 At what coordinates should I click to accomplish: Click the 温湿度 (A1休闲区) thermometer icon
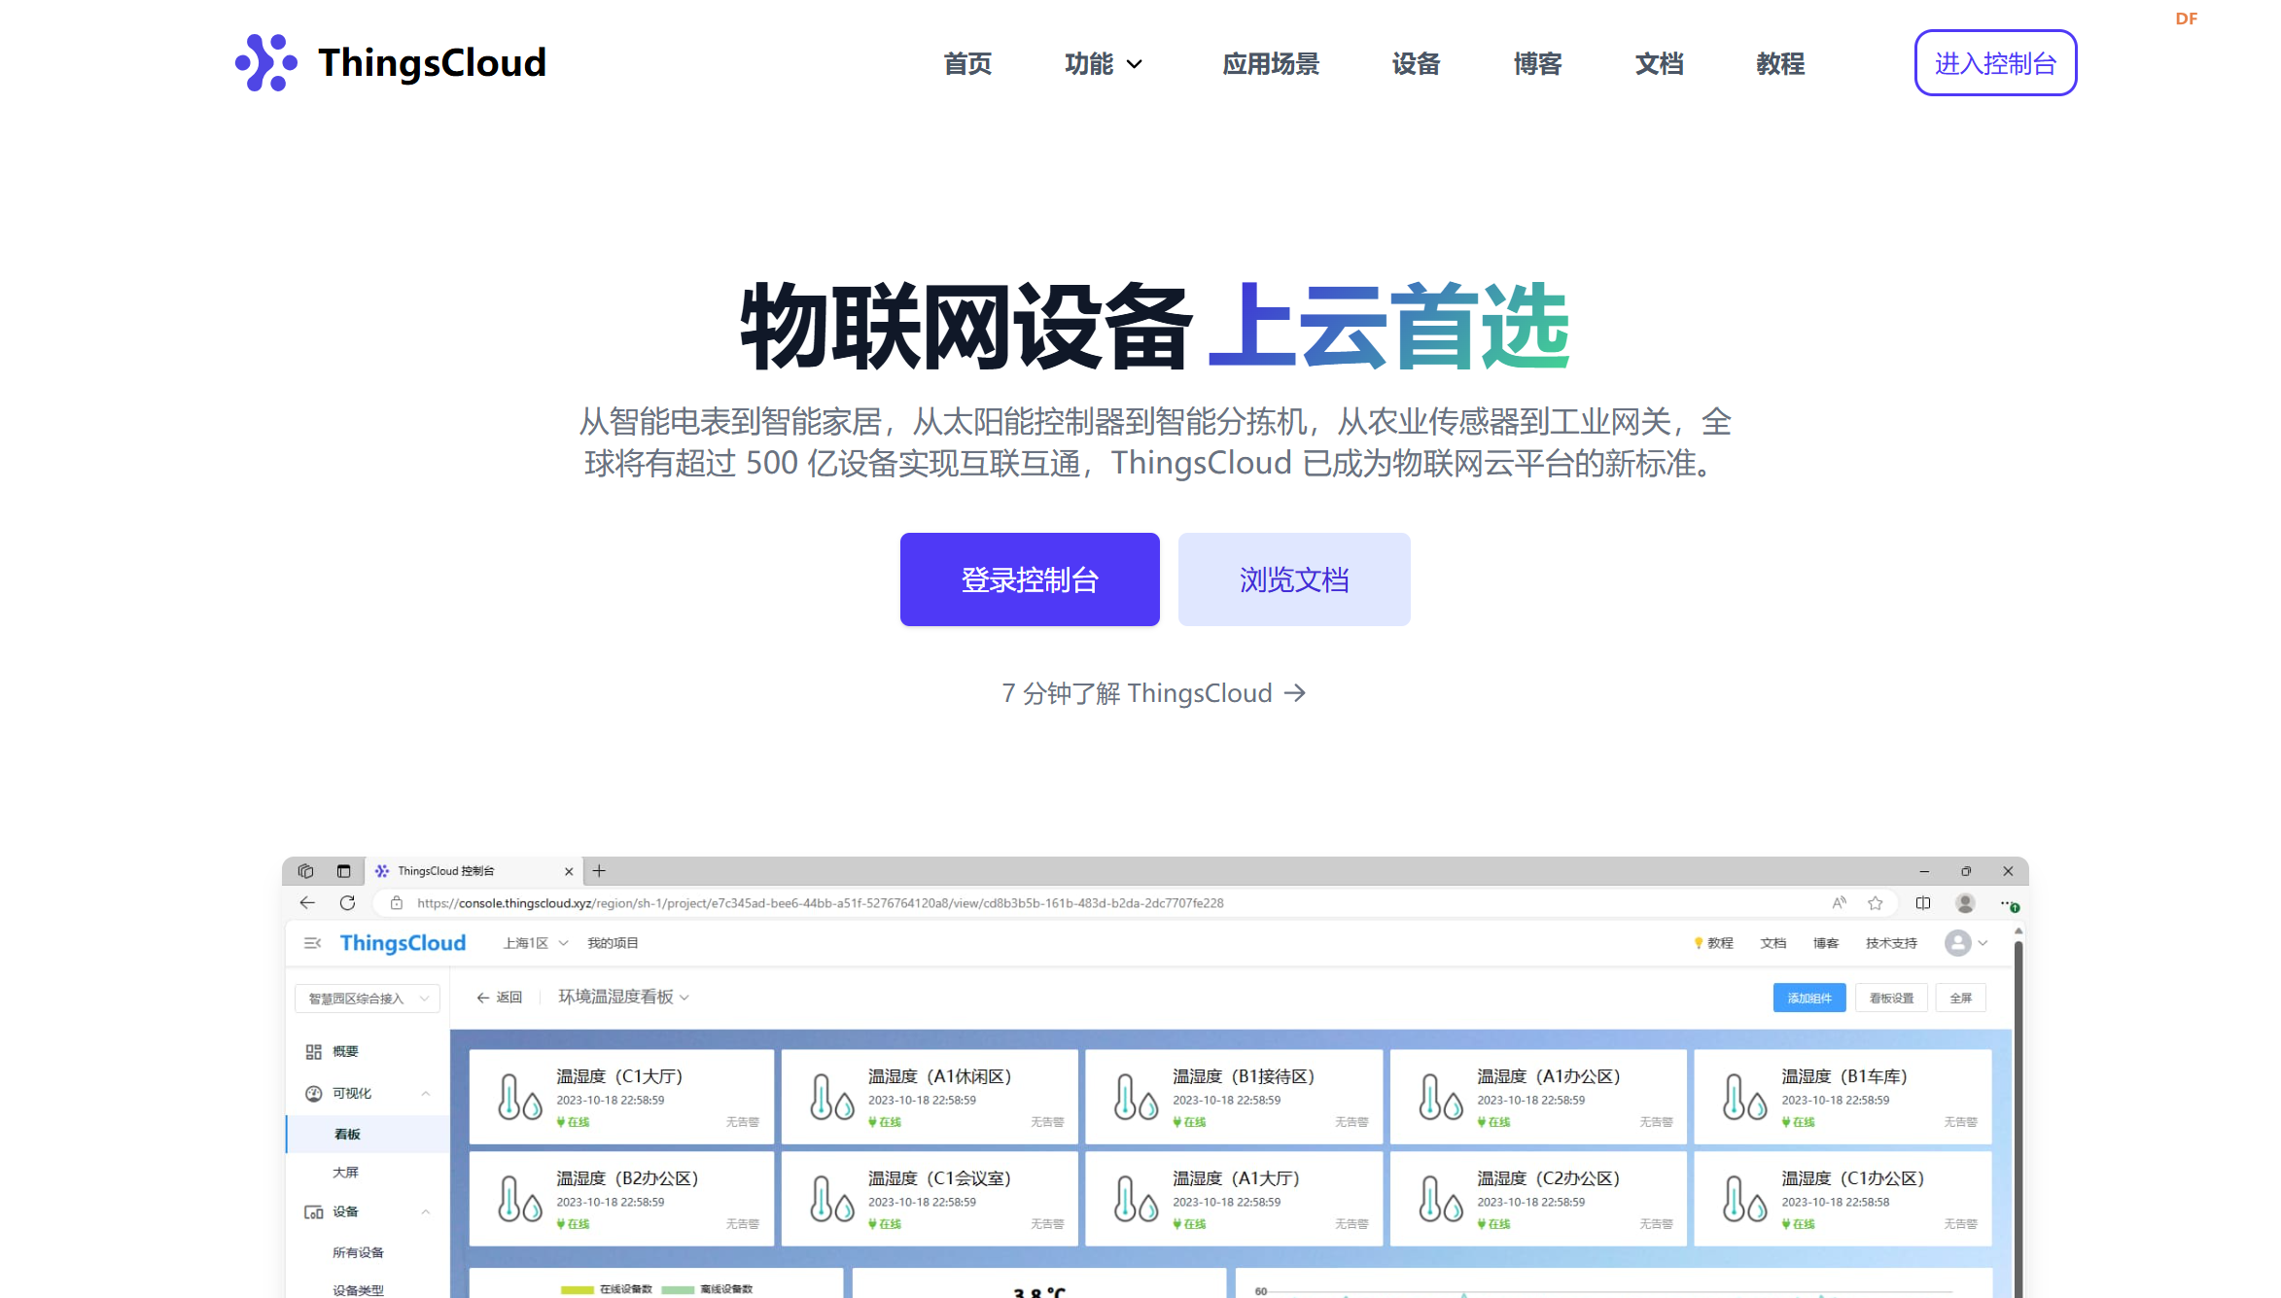tap(831, 1098)
